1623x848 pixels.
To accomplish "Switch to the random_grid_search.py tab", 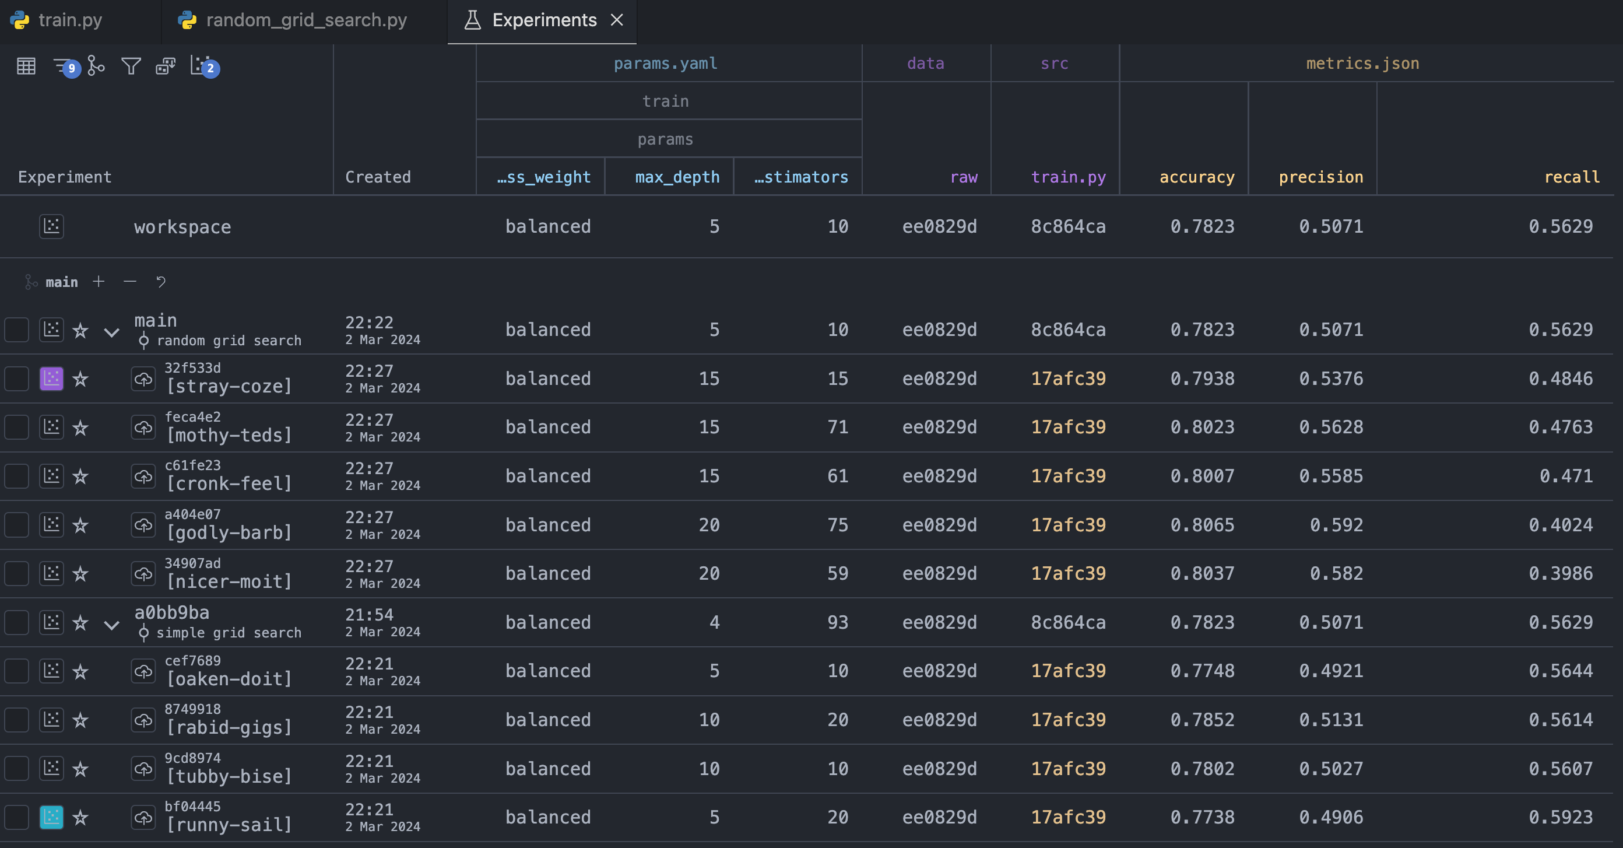I will pyautogui.click(x=306, y=20).
